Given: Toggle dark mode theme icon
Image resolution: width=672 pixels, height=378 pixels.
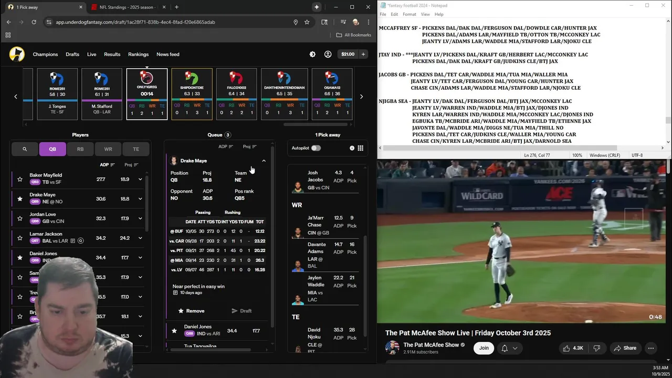Looking at the screenshot, I should point(312,54).
